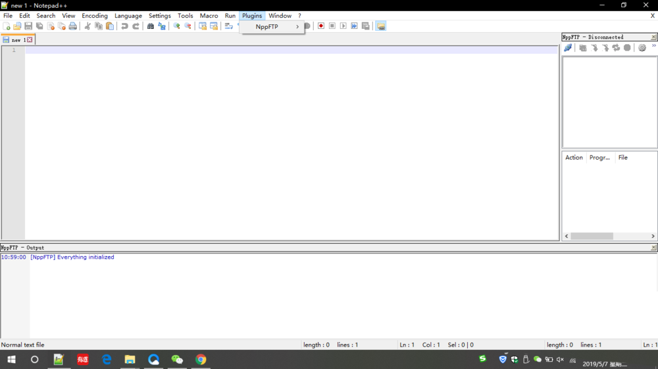Close the NppFTP Disconnected panel
The width and height of the screenshot is (658, 369).
pos(653,37)
